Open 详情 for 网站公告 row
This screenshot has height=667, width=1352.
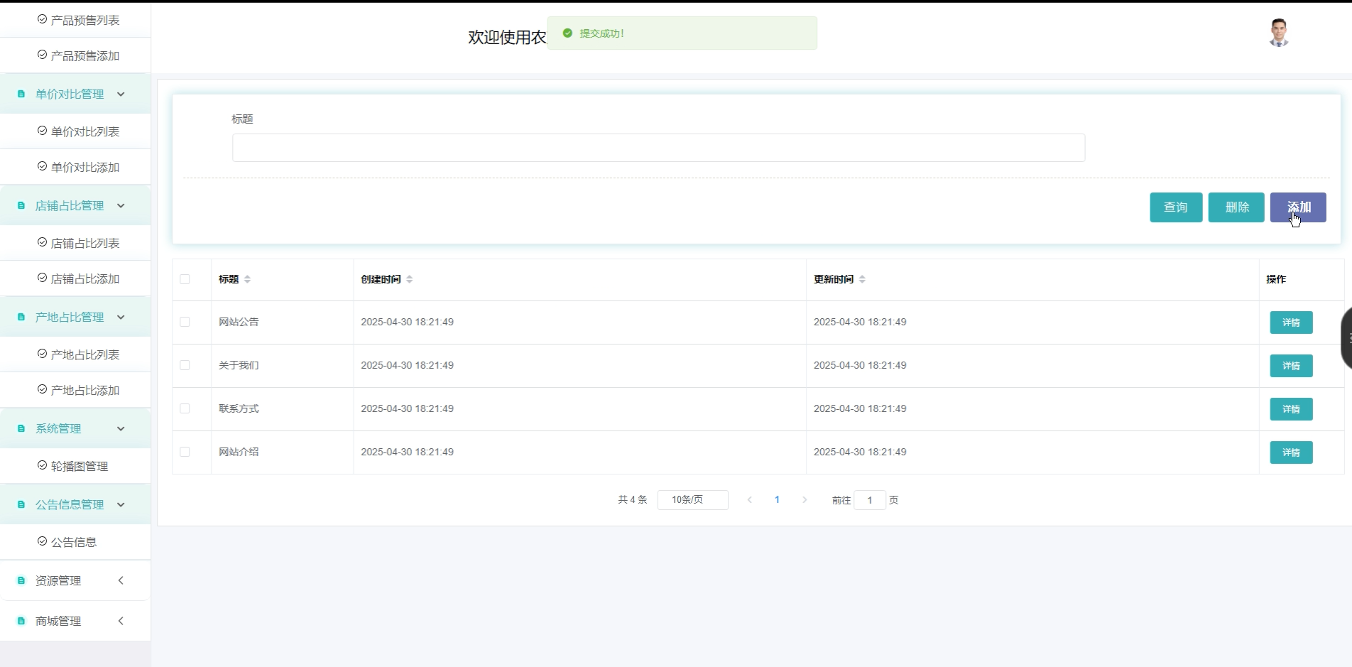1291,322
